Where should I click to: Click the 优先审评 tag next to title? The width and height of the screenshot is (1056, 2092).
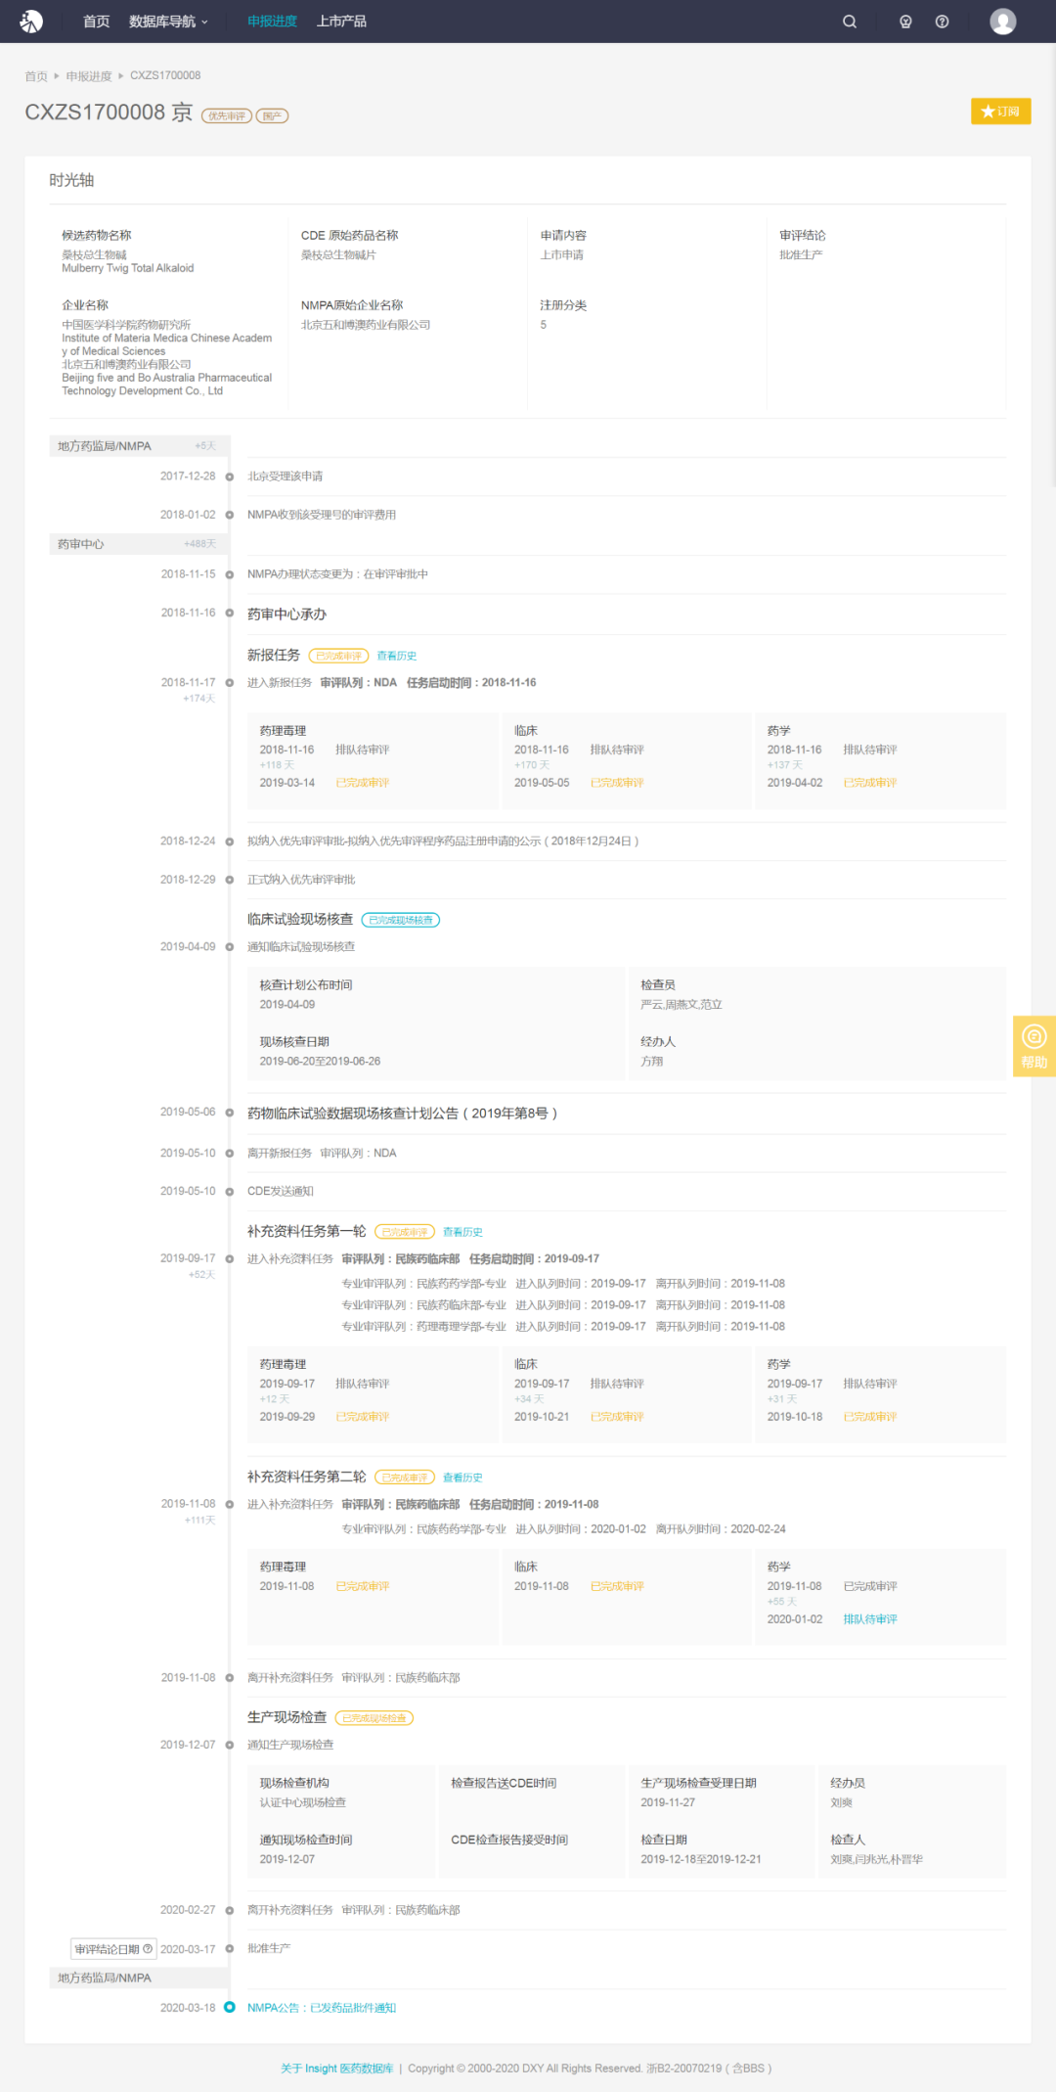point(227,115)
